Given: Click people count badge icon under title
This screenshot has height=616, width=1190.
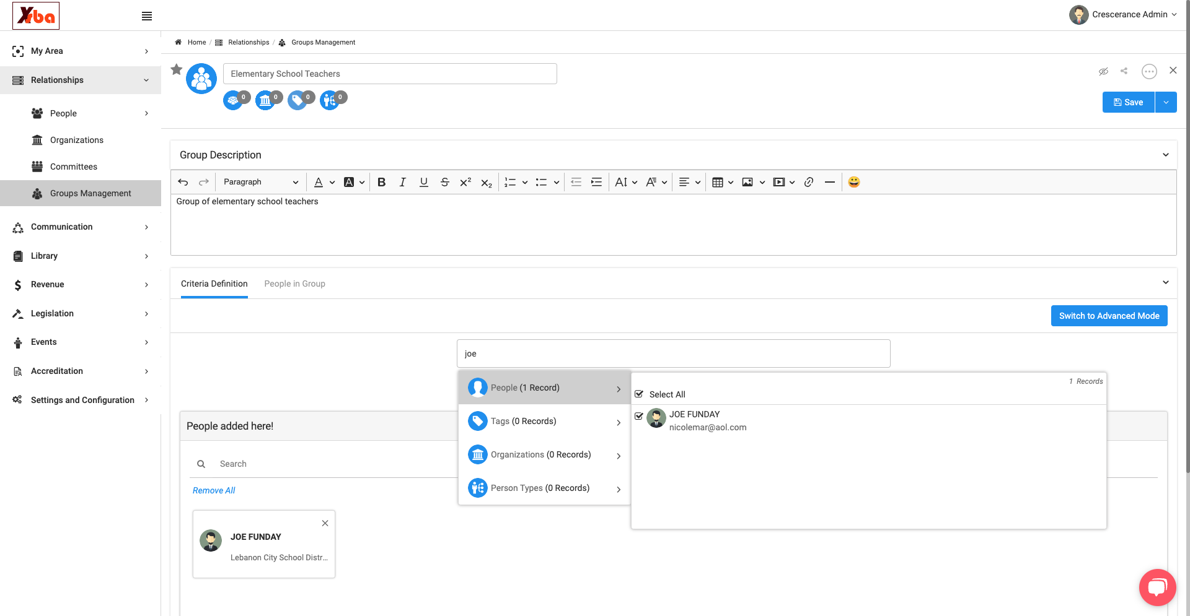Looking at the screenshot, I should [x=234, y=100].
